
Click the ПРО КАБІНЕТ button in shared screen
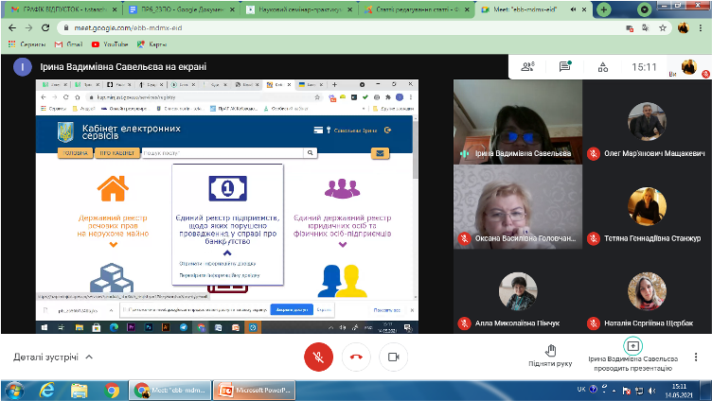(x=117, y=153)
